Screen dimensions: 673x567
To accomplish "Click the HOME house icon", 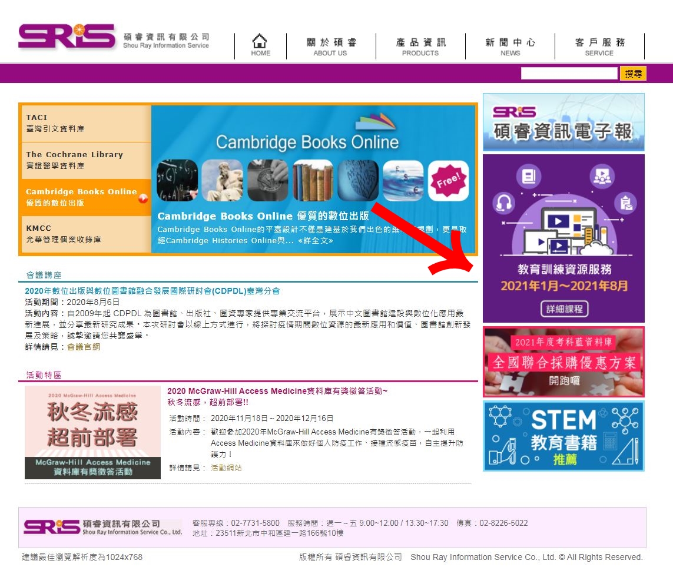I will 260,41.
